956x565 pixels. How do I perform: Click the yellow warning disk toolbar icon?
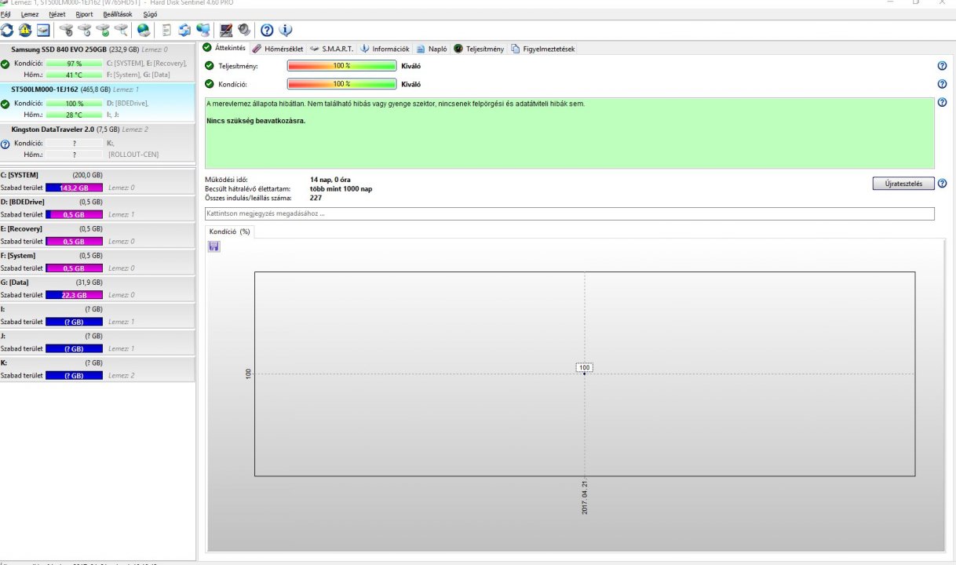click(25, 31)
